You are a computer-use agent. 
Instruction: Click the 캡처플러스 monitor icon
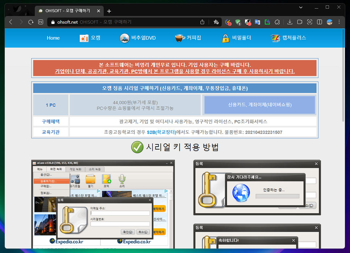click(x=275, y=38)
